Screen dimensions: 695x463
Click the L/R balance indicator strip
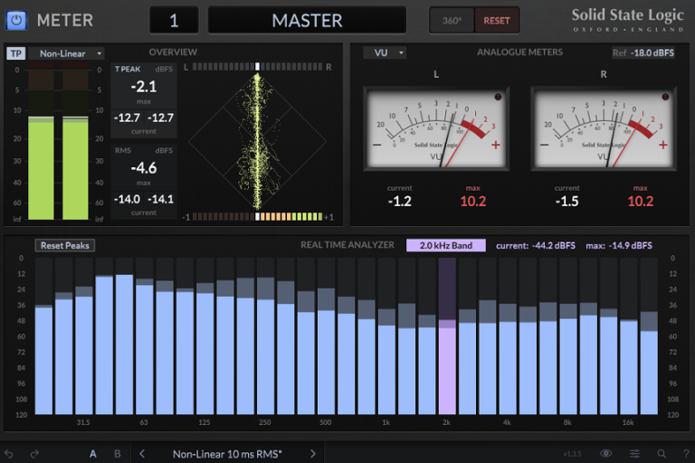258,67
